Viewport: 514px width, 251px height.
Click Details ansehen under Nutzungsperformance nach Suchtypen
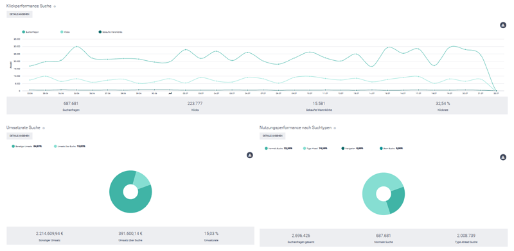point(272,136)
